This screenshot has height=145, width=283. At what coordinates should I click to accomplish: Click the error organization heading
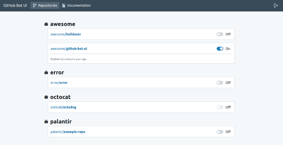(x=57, y=72)
